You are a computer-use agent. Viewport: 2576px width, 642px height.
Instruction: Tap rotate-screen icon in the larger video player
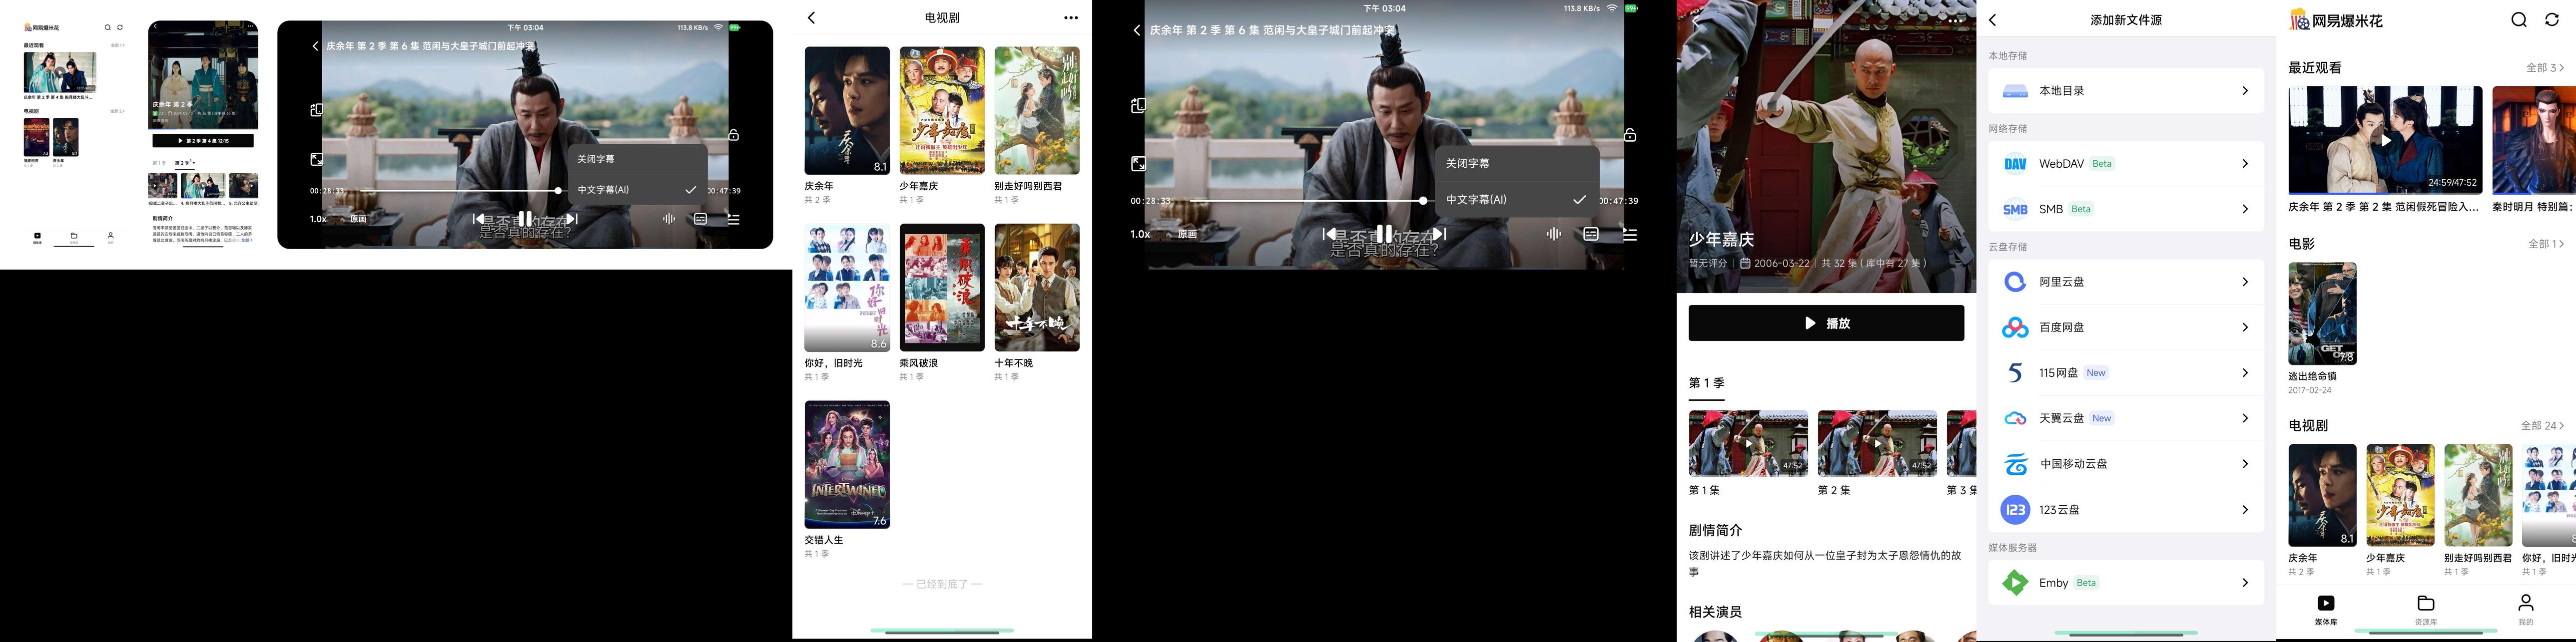1138,106
